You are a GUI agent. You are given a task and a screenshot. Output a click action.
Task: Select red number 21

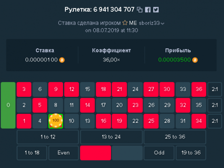click(x=119, y=89)
